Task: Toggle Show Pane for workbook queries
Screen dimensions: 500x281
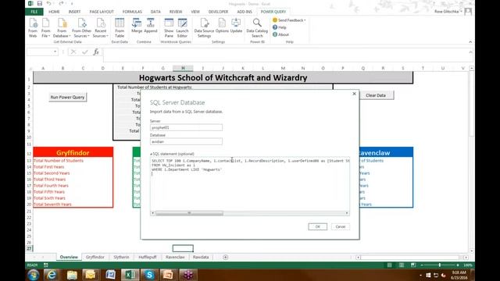Action: (x=169, y=28)
